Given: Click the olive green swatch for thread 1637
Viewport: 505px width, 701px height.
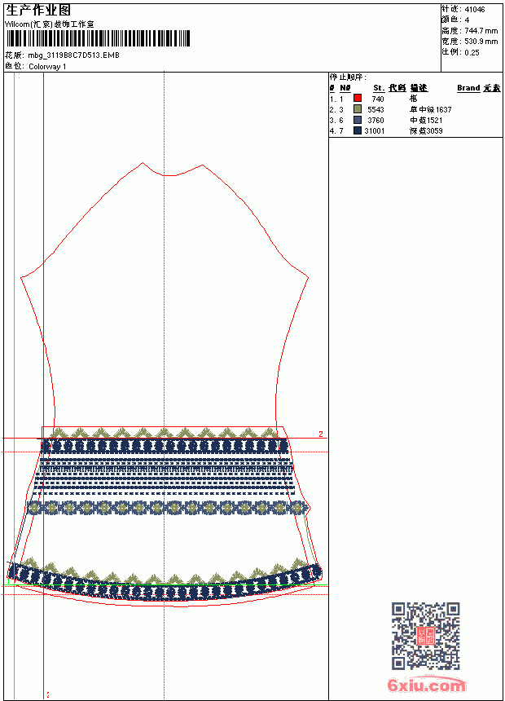Looking at the screenshot, I should point(357,108).
